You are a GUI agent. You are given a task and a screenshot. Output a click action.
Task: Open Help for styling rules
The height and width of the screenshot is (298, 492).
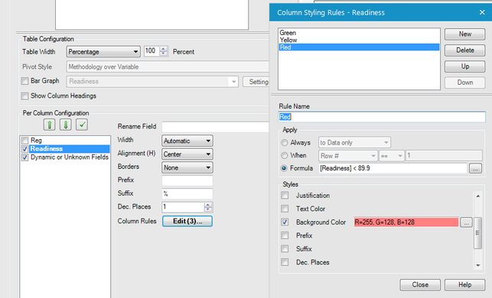pyautogui.click(x=464, y=285)
